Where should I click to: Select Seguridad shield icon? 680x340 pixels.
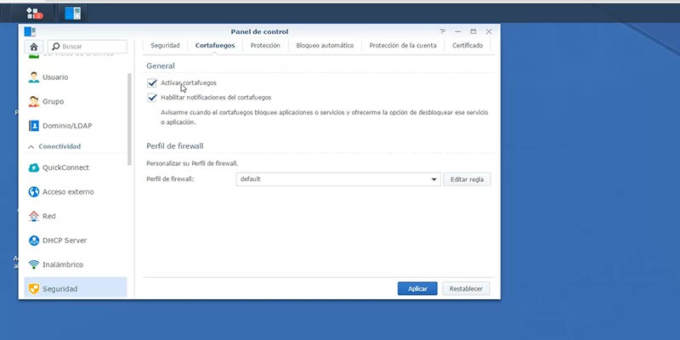[33, 289]
